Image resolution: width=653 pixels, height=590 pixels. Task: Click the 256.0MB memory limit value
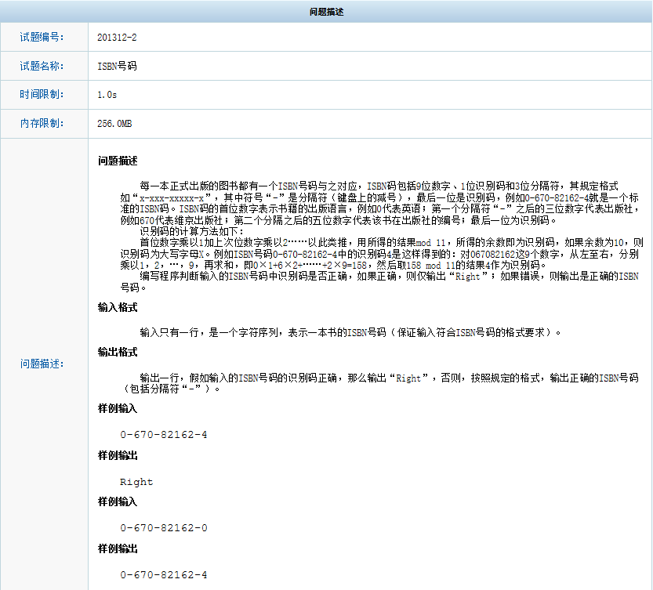tap(114, 124)
